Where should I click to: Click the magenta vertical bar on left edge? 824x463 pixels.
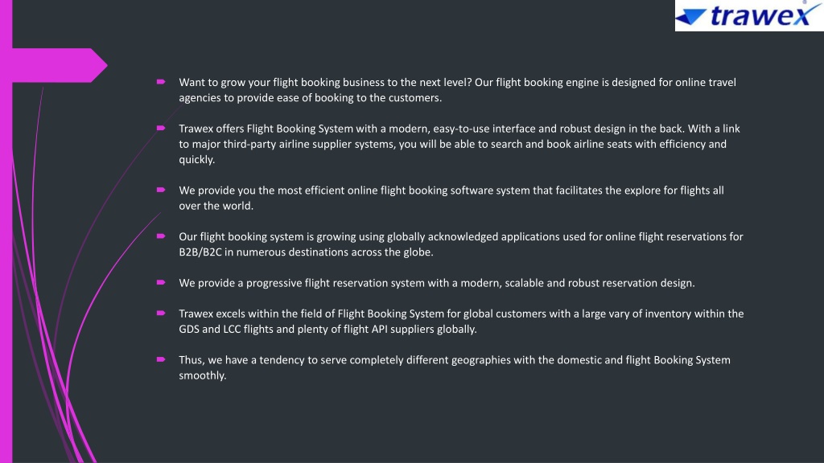[x=6, y=231]
